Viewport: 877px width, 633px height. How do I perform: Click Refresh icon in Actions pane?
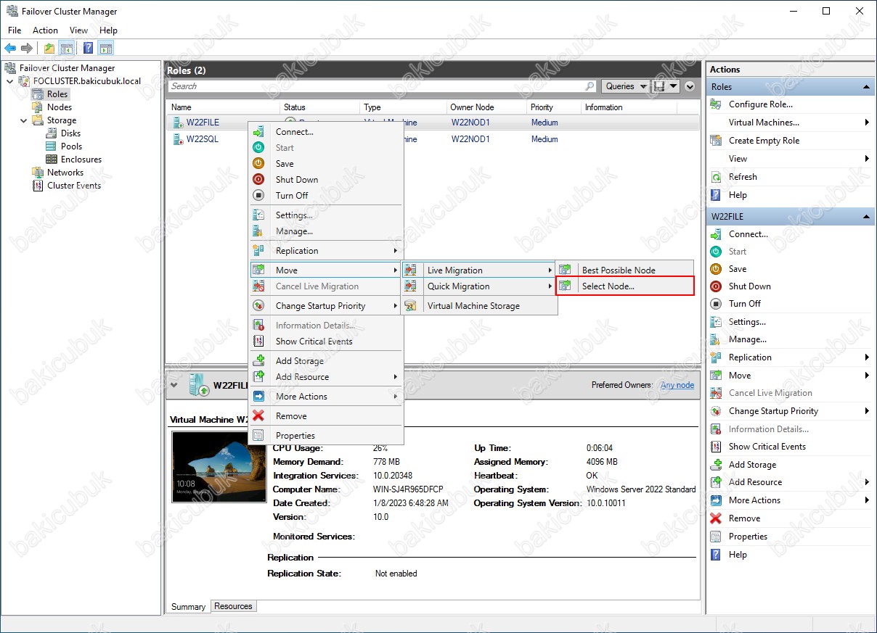[716, 177]
